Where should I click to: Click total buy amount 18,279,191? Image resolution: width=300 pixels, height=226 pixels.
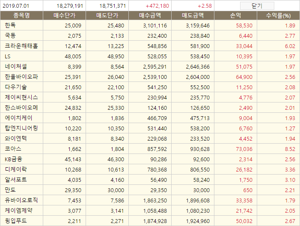70,6
